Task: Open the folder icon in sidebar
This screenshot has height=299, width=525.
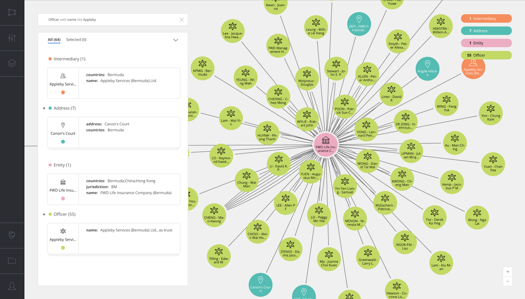Action: click(12, 261)
